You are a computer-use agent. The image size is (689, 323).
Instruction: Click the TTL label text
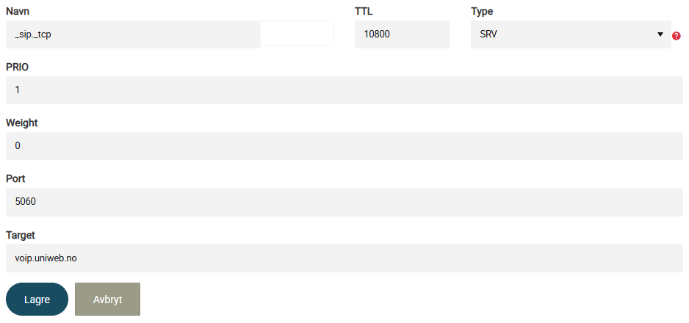point(364,12)
